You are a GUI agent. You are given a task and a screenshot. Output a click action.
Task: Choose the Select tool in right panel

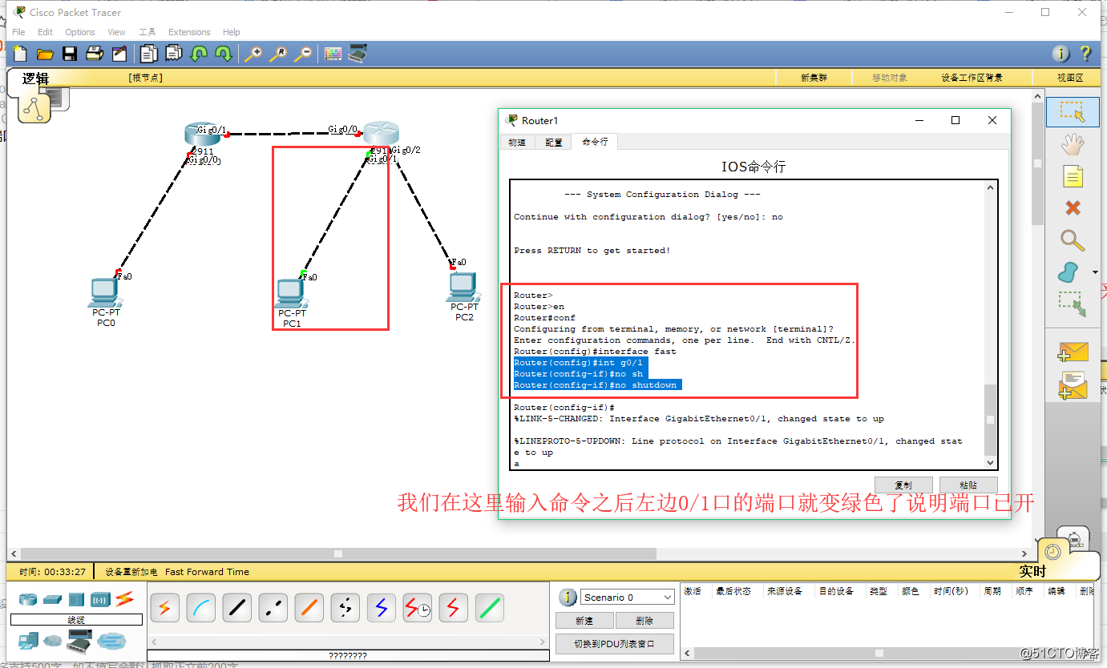tap(1073, 111)
